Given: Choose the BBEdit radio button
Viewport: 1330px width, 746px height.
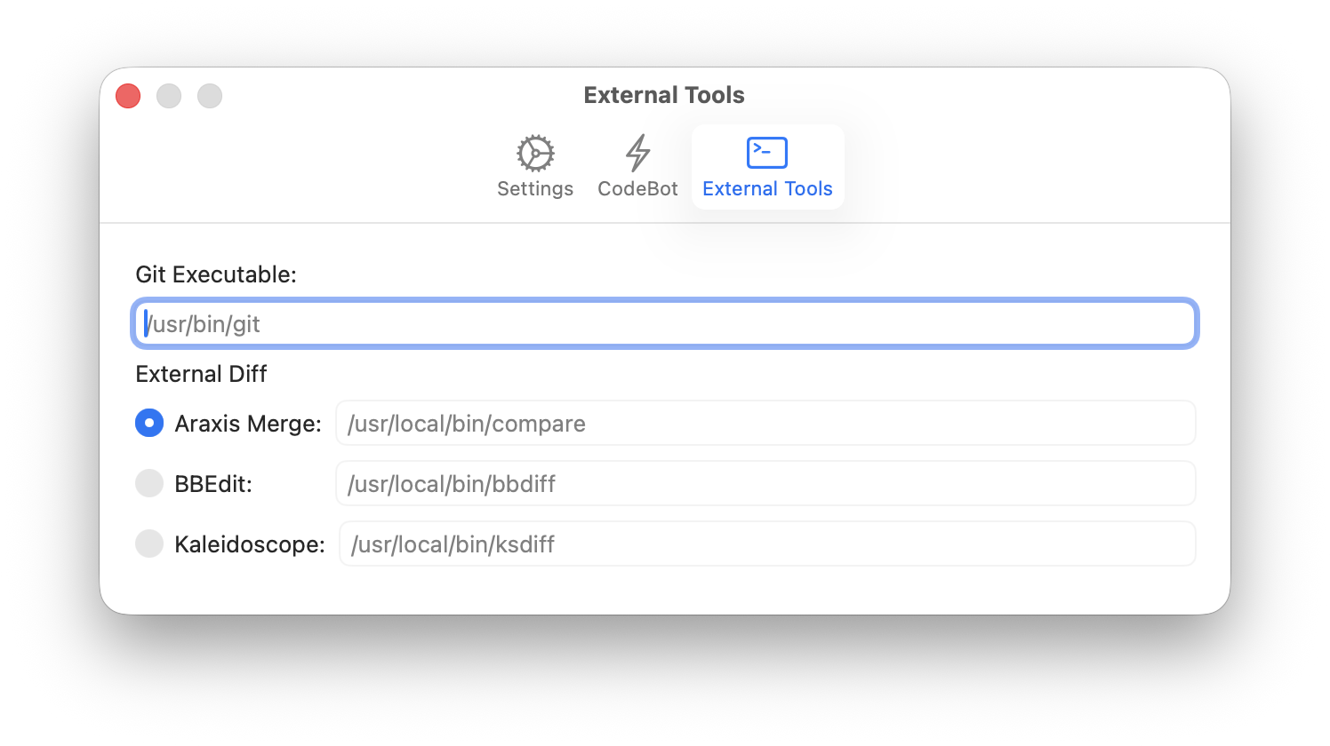Looking at the screenshot, I should pyautogui.click(x=149, y=483).
